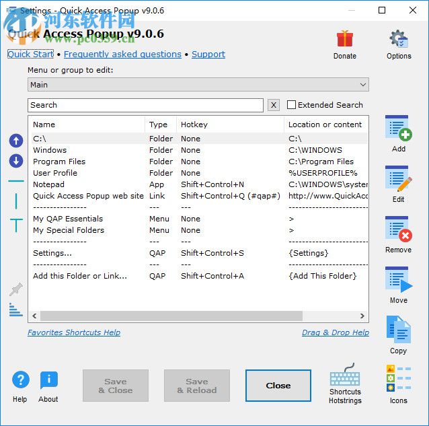This screenshot has height=426, width=429.
Task: Open Drag & Drop Help link
Action: [x=336, y=332]
